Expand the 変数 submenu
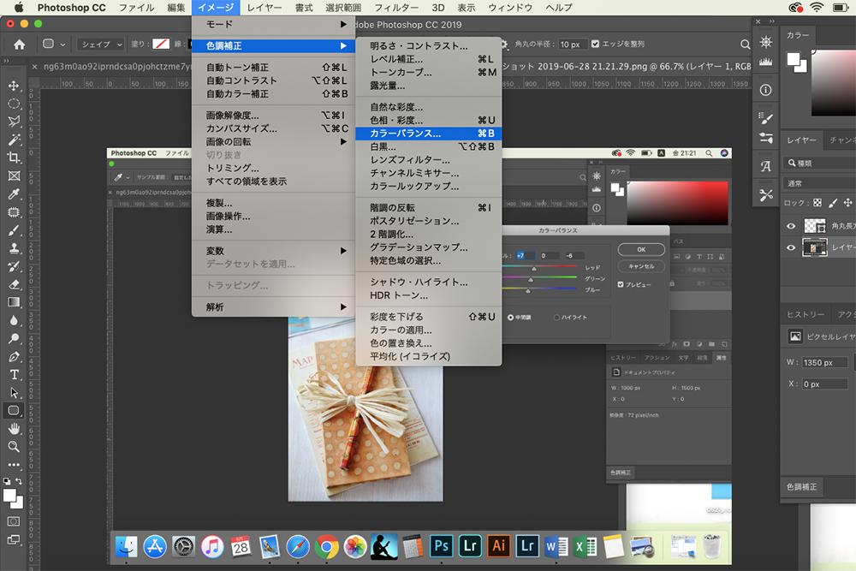The width and height of the screenshot is (856, 571). pyautogui.click(x=273, y=251)
